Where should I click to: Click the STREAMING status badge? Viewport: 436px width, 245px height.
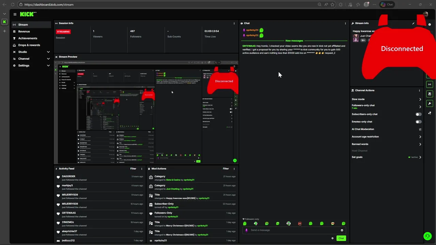63,32
